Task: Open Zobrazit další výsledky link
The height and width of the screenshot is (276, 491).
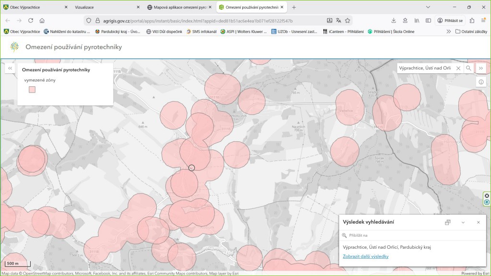Action: coord(365,256)
